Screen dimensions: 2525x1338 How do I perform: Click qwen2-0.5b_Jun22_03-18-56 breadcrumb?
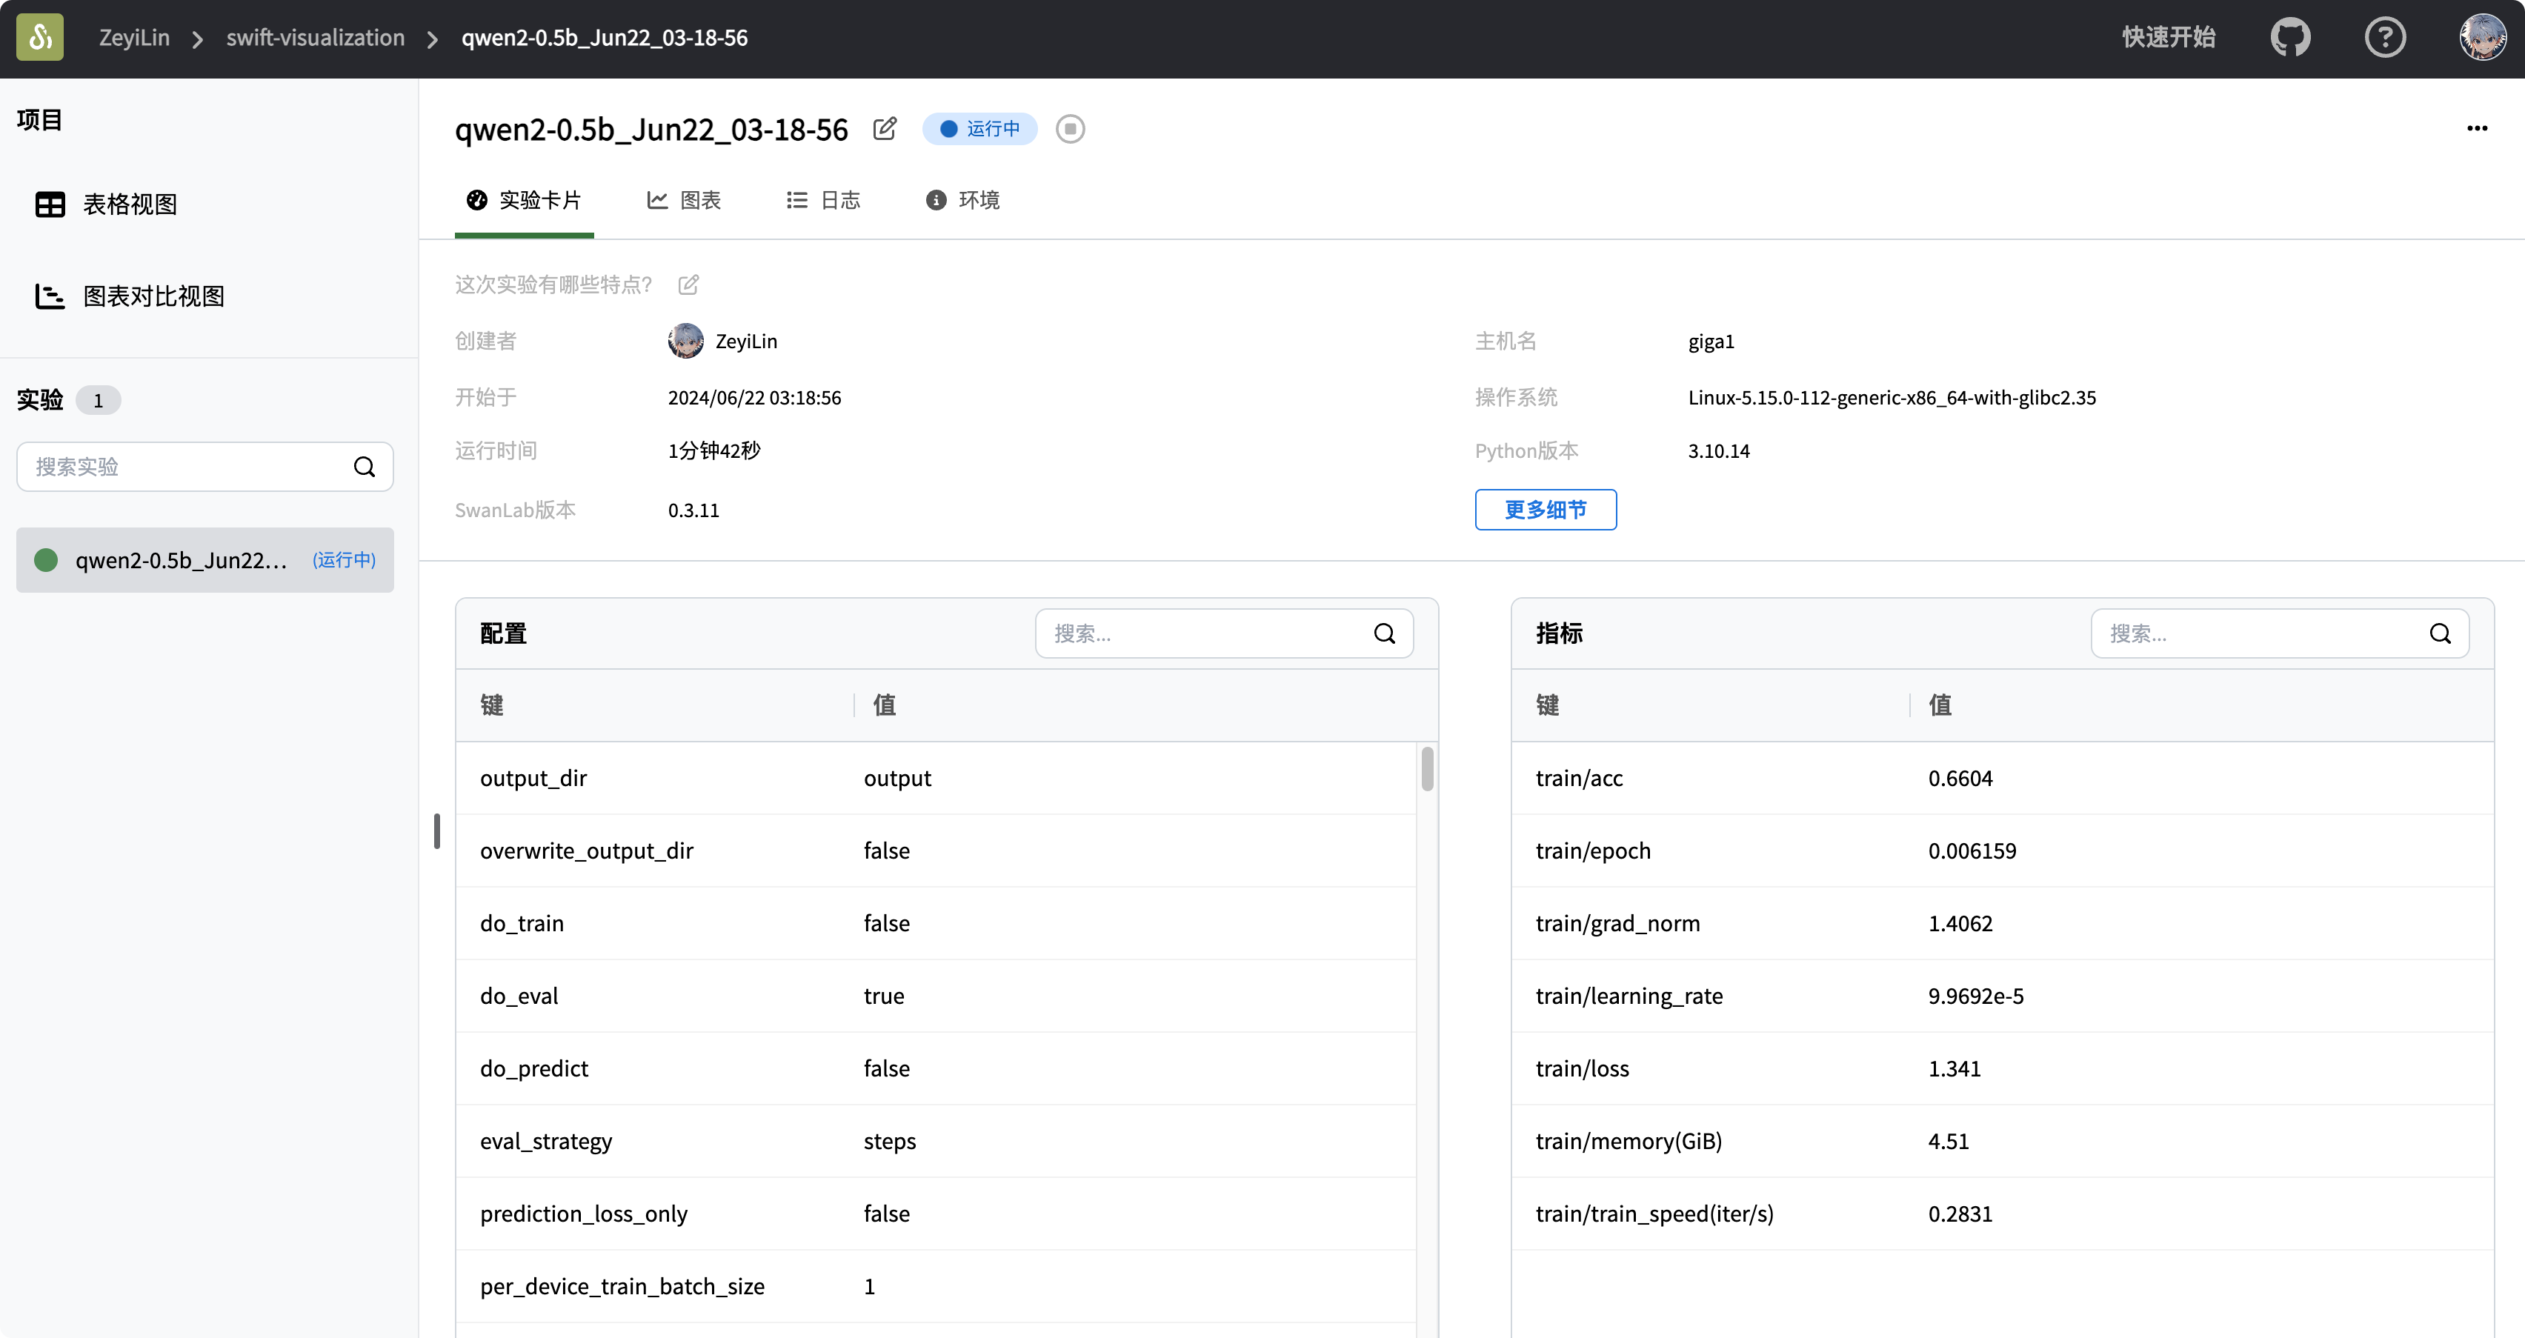point(604,37)
